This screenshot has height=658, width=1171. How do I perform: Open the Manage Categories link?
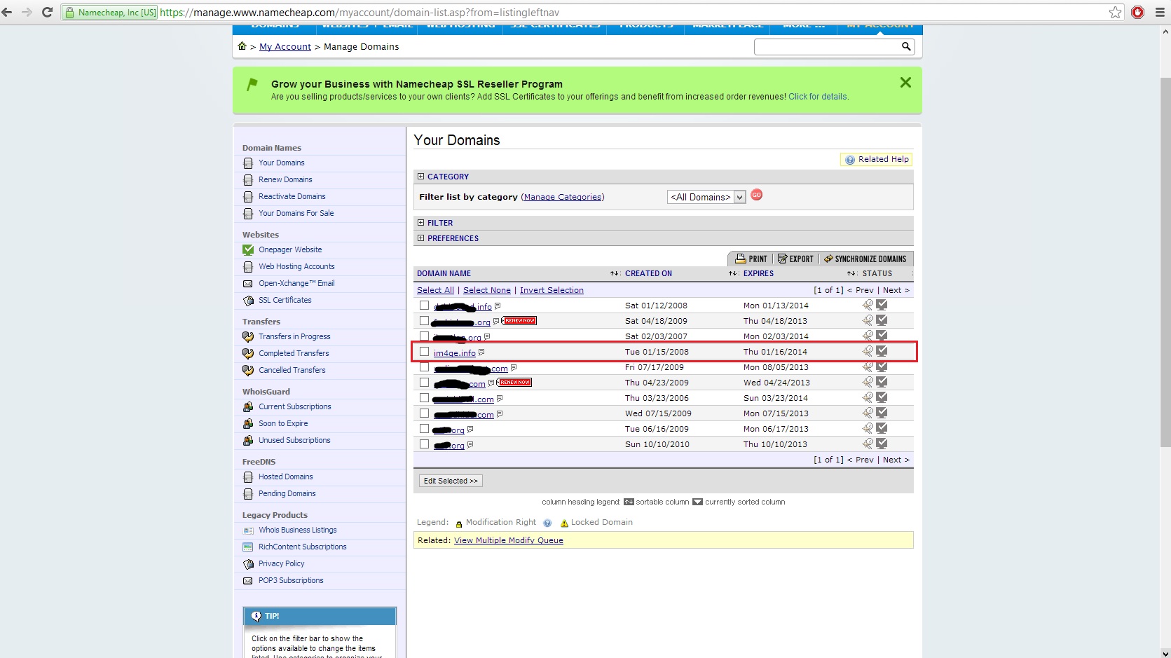tap(563, 197)
